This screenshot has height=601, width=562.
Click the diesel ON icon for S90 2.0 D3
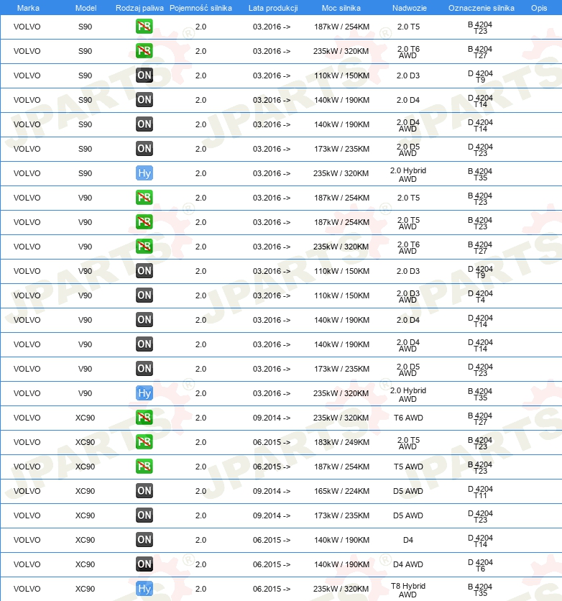[144, 75]
